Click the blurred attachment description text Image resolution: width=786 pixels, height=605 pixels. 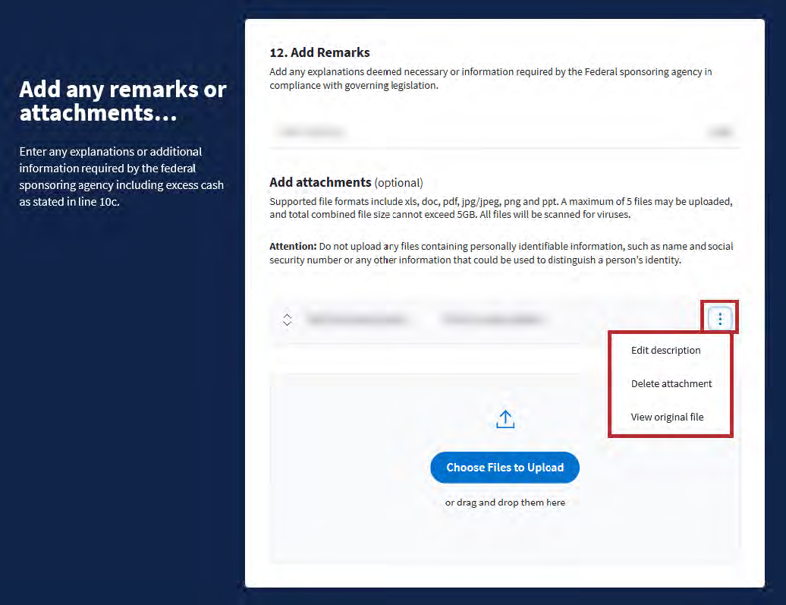(x=493, y=320)
